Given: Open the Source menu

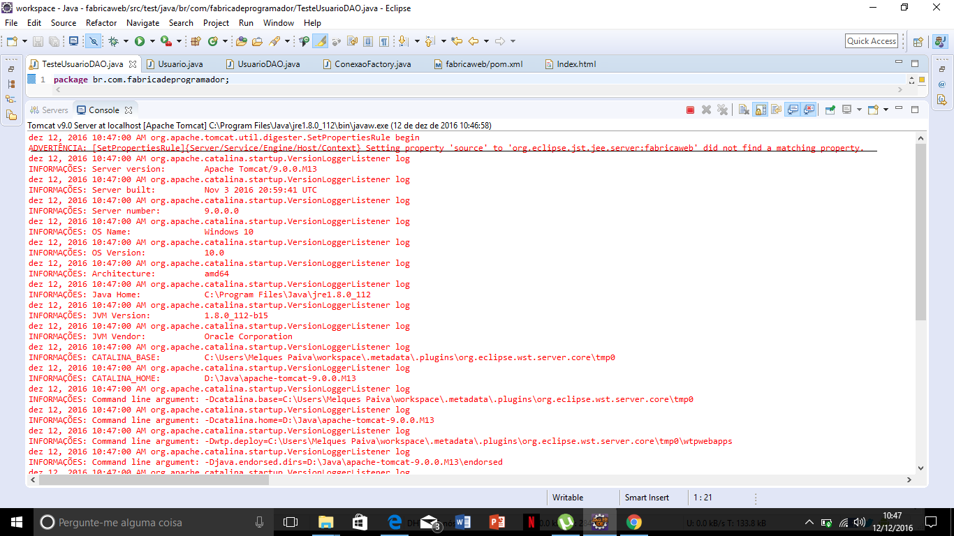Looking at the screenshot, I should pos(64,23).
